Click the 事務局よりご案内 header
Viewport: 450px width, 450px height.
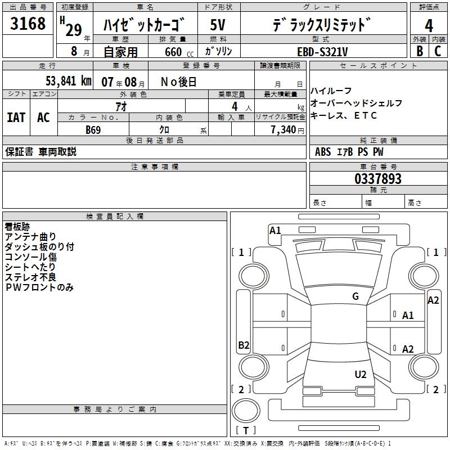pos(115,409)
